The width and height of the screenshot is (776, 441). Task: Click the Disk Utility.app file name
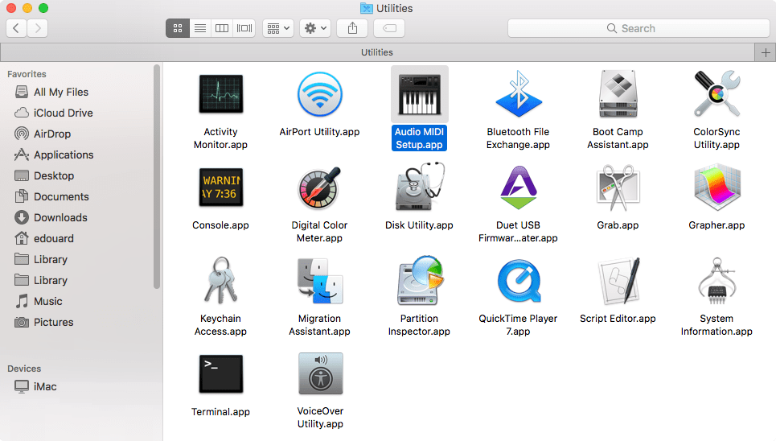pyautogui.click(x=419, y=225)
